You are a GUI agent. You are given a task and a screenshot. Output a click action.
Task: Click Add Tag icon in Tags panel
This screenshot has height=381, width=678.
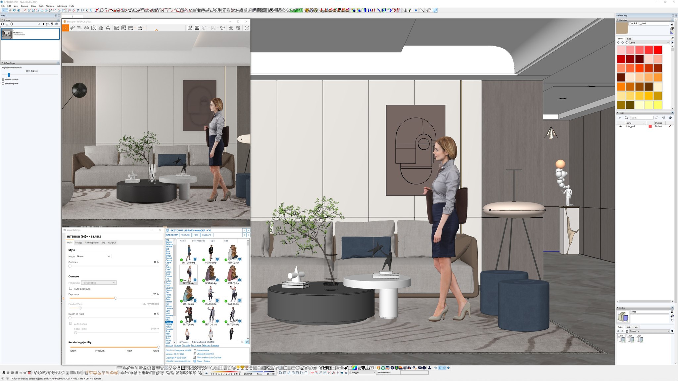coord(620,118)
